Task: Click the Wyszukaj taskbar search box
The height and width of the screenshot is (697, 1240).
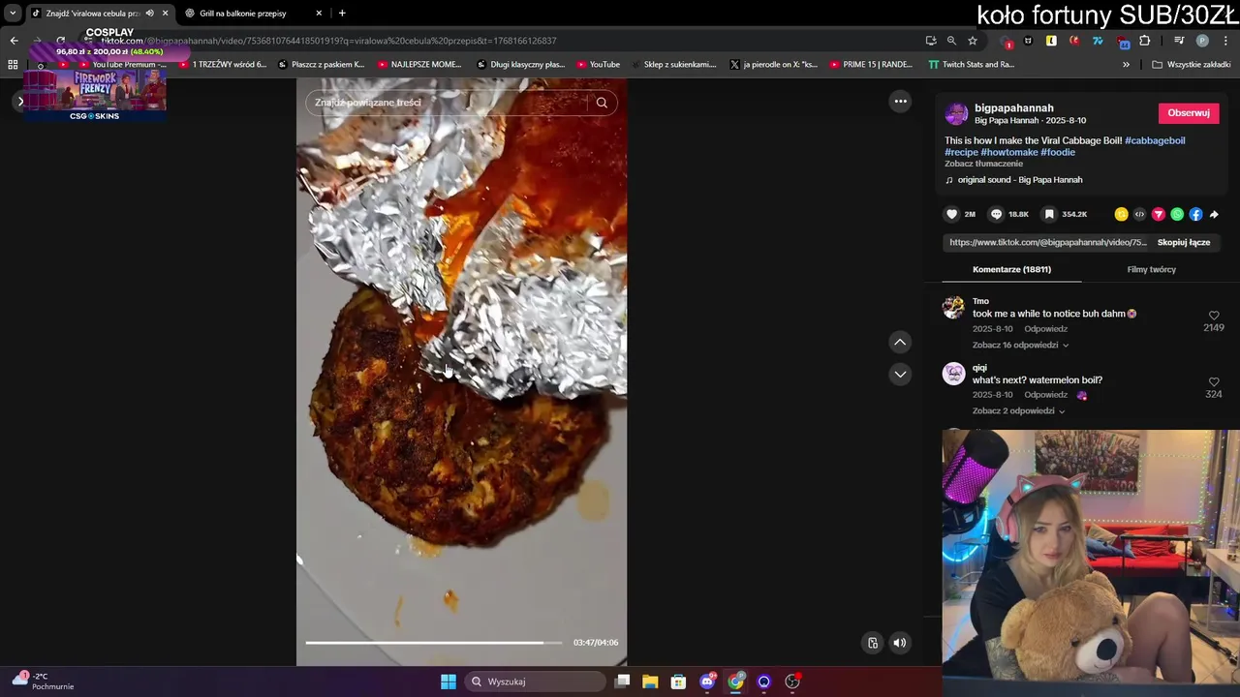Action: point(537,682)
